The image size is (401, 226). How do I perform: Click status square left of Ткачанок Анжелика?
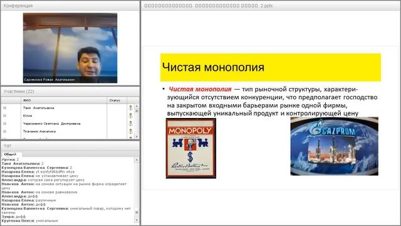[4, 131]
